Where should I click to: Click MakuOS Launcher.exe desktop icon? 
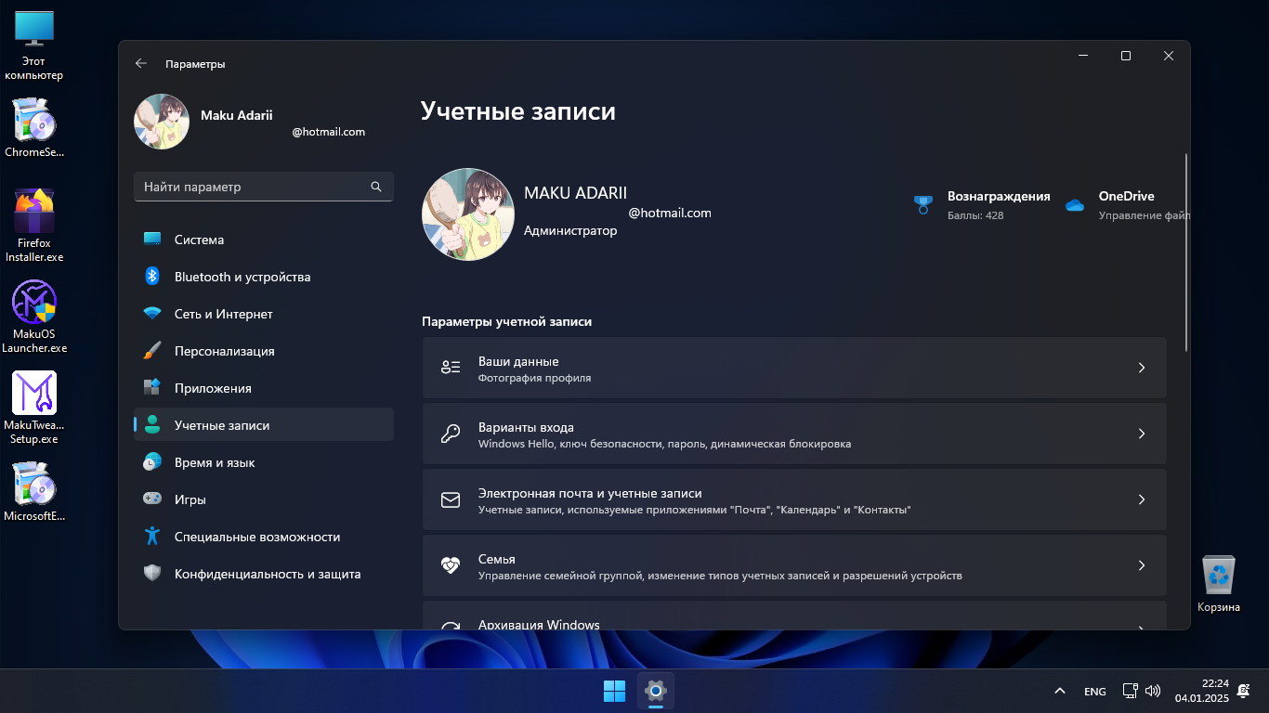34,317
